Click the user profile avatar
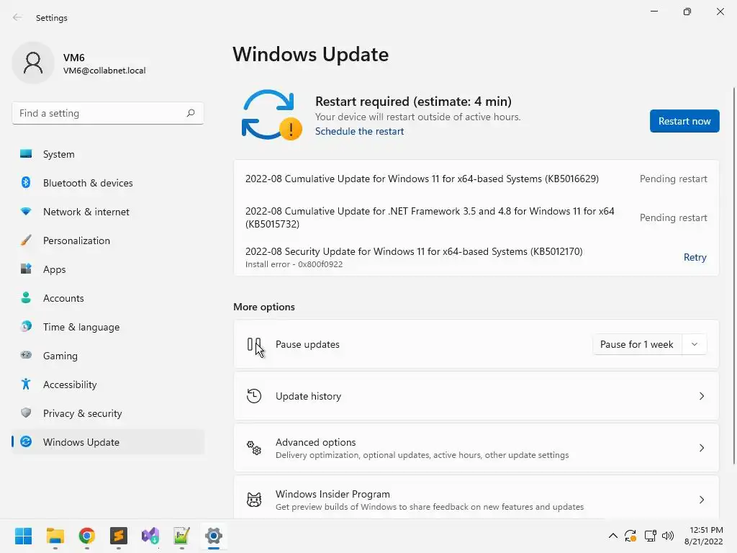Image resolution: width=737 pixels, height=553 pixels. [x=33, y=63]
